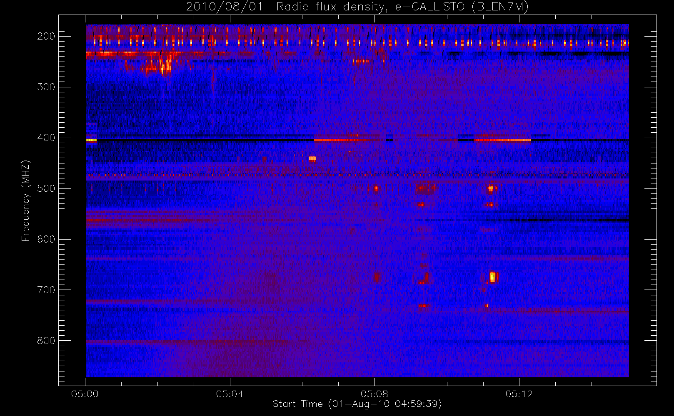The height and width of the screenshot is (416, 674).
Task: Click the 500 frequency tick label
Action: click(46, 188)
